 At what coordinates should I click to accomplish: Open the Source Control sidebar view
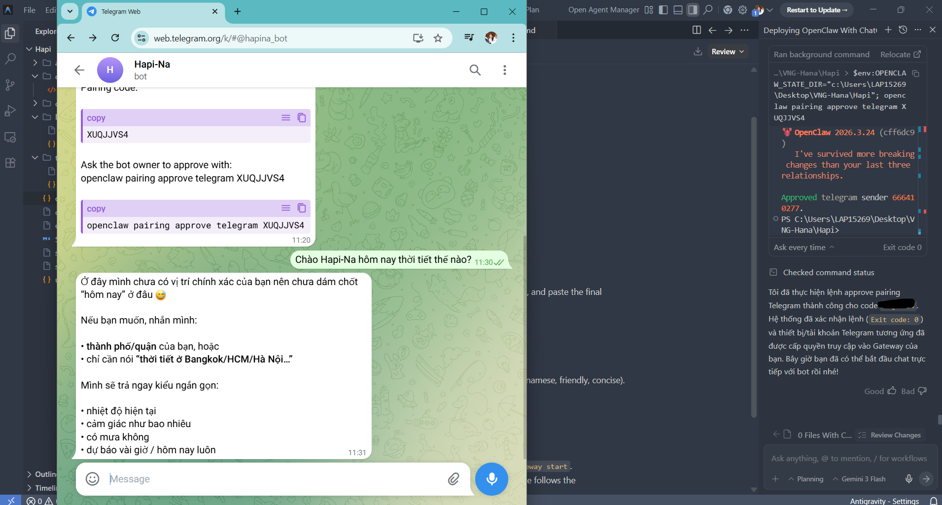click(10, 85)
